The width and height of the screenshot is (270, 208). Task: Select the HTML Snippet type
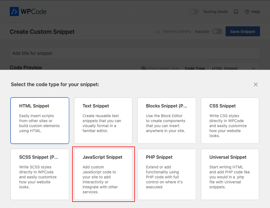pos(39,120)
